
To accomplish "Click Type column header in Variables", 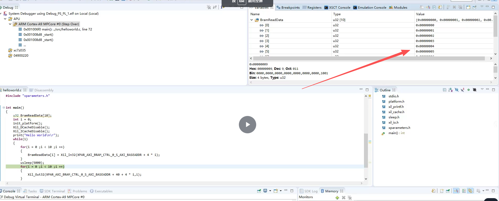I will click(x=337, y=14).
